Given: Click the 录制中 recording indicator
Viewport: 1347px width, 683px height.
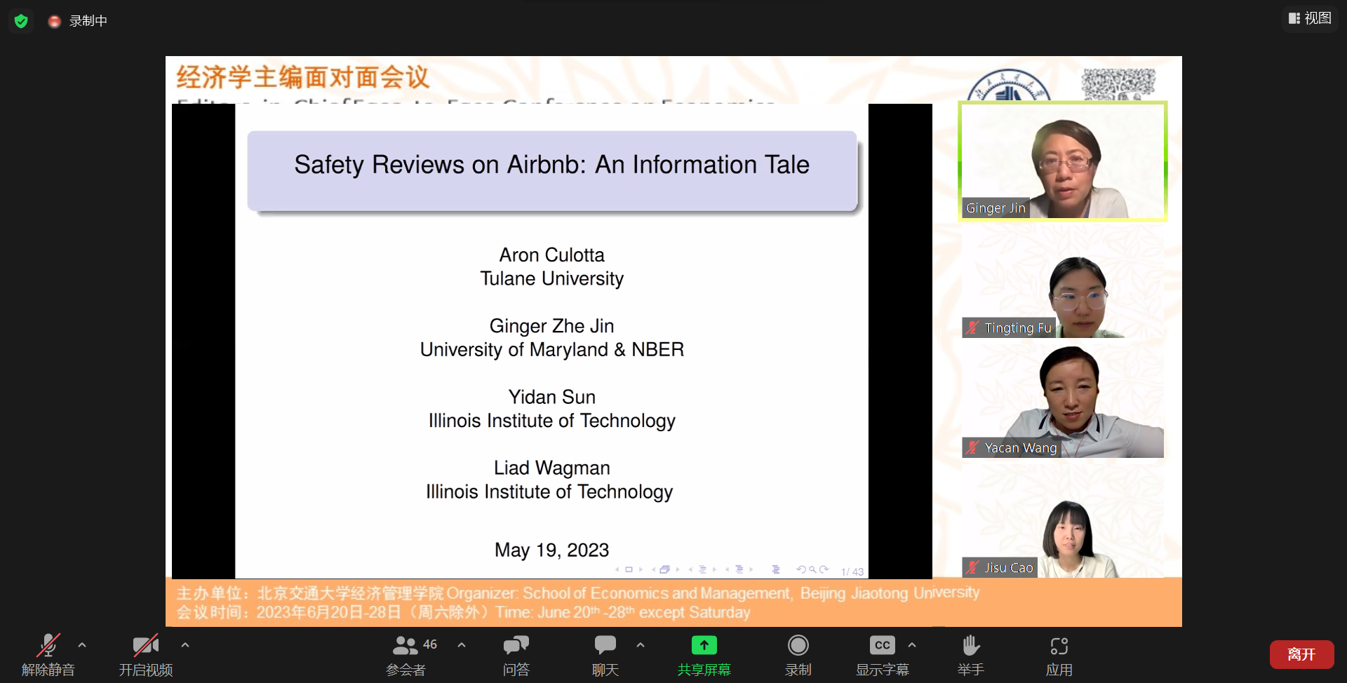Looking at the screenshot, I should tap(78, 21).
